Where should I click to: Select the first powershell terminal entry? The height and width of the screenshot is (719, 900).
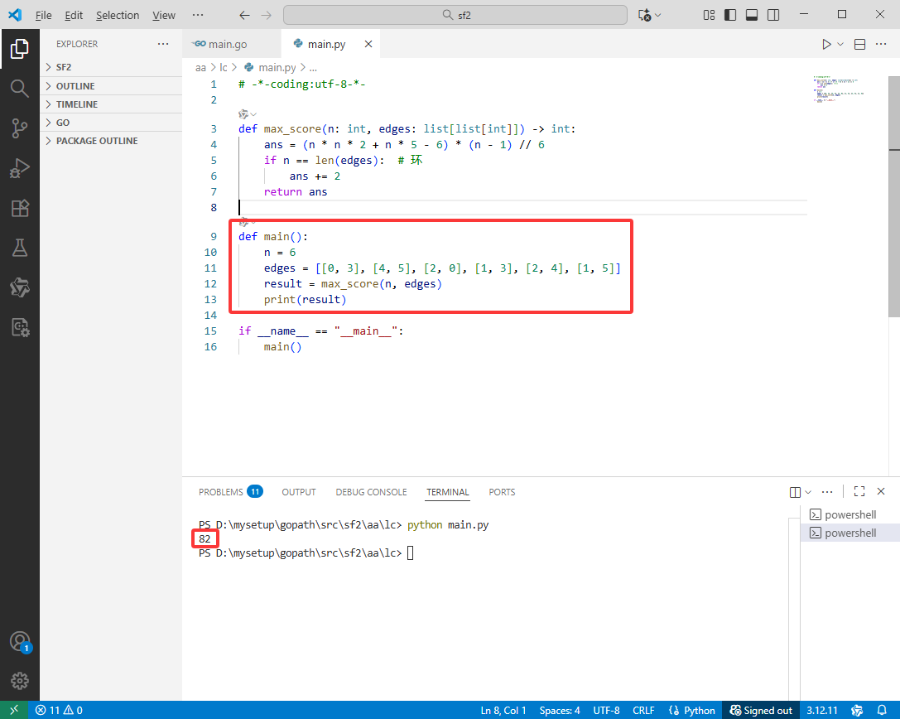tap(849, 514)
